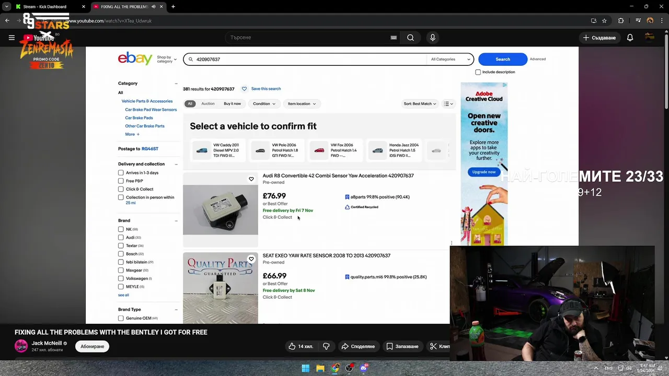Open the Shop by category dropdown
669x376 pixels.
coord(167,59)
